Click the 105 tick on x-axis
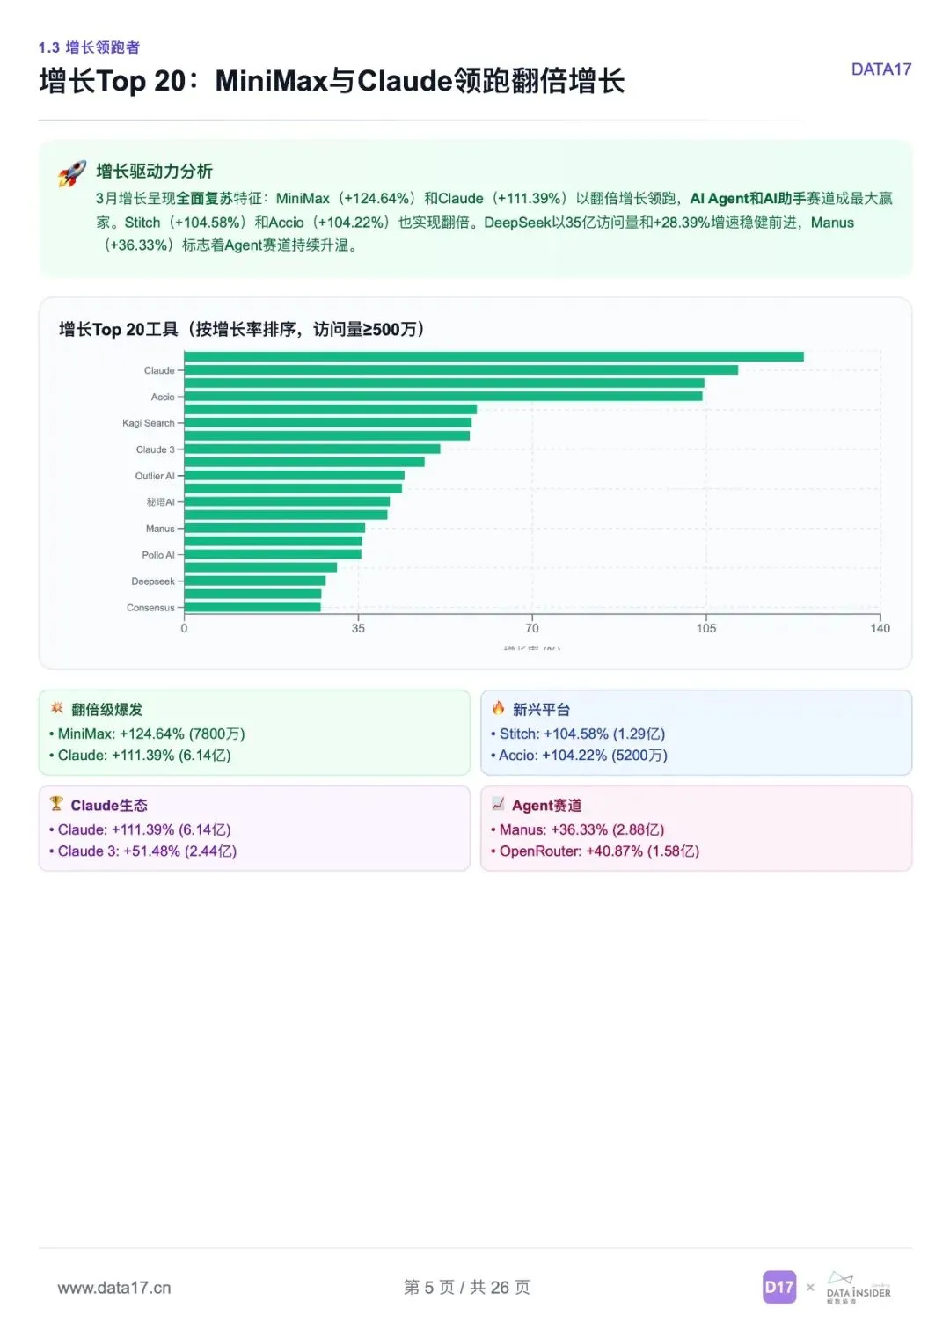Screen dimensions: 950x1344 tap(706, 628)
